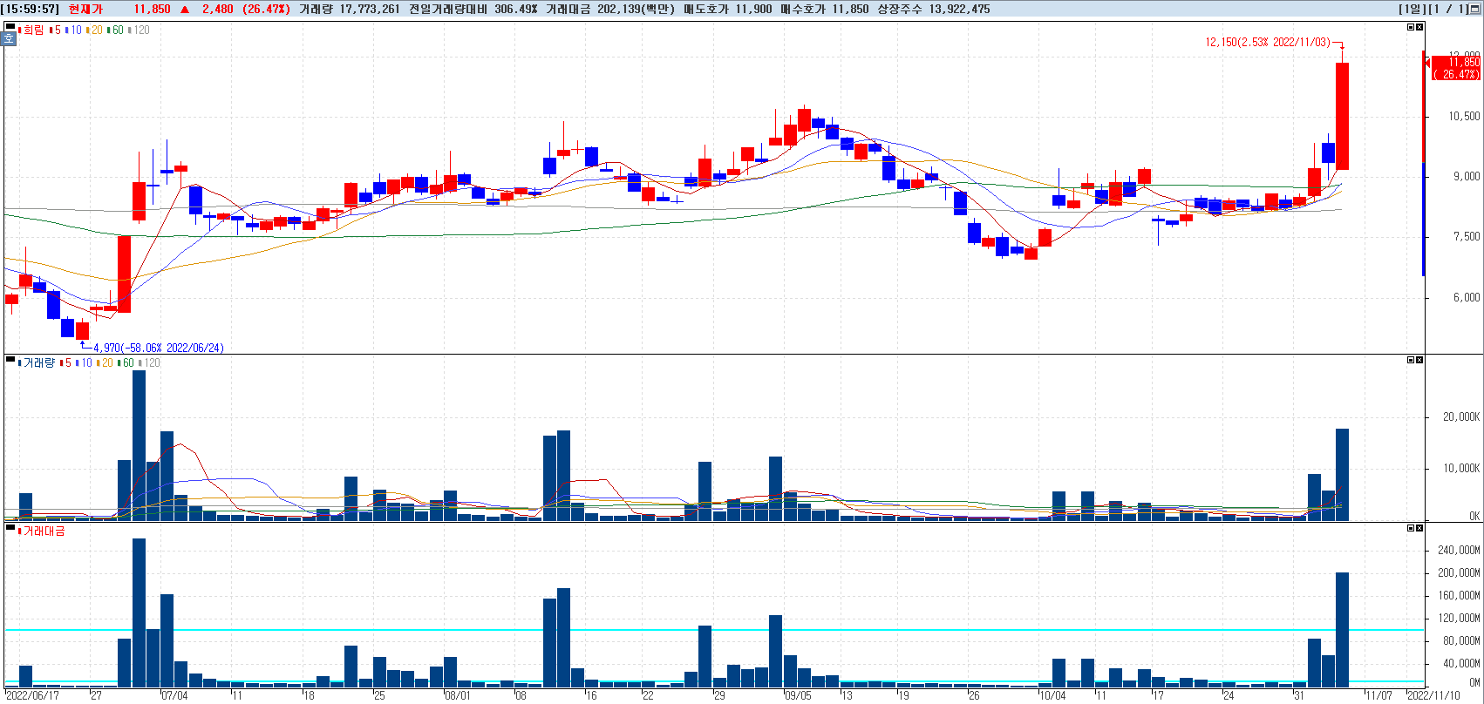Image resolution: width=1484 pixels, height=704 pixels.
Task: Click the 상장주수 13,922,475 value
Action: coord(934,9)
